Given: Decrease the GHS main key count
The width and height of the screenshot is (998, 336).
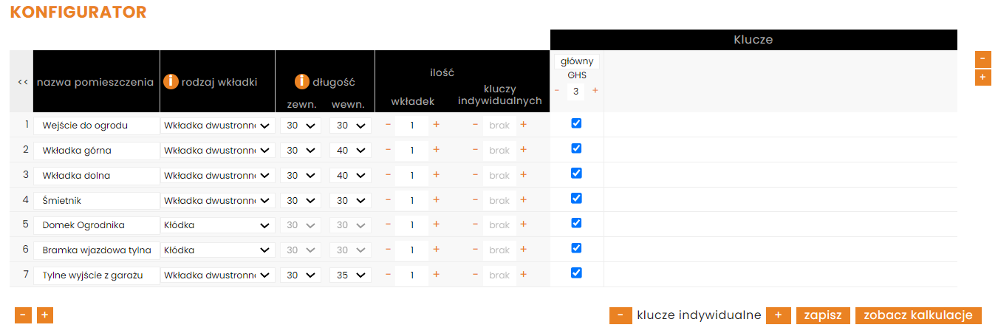Looking at the screenshot, I should tap(557, 91).
